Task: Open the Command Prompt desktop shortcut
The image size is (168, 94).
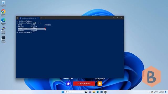Action: point(3,39)
